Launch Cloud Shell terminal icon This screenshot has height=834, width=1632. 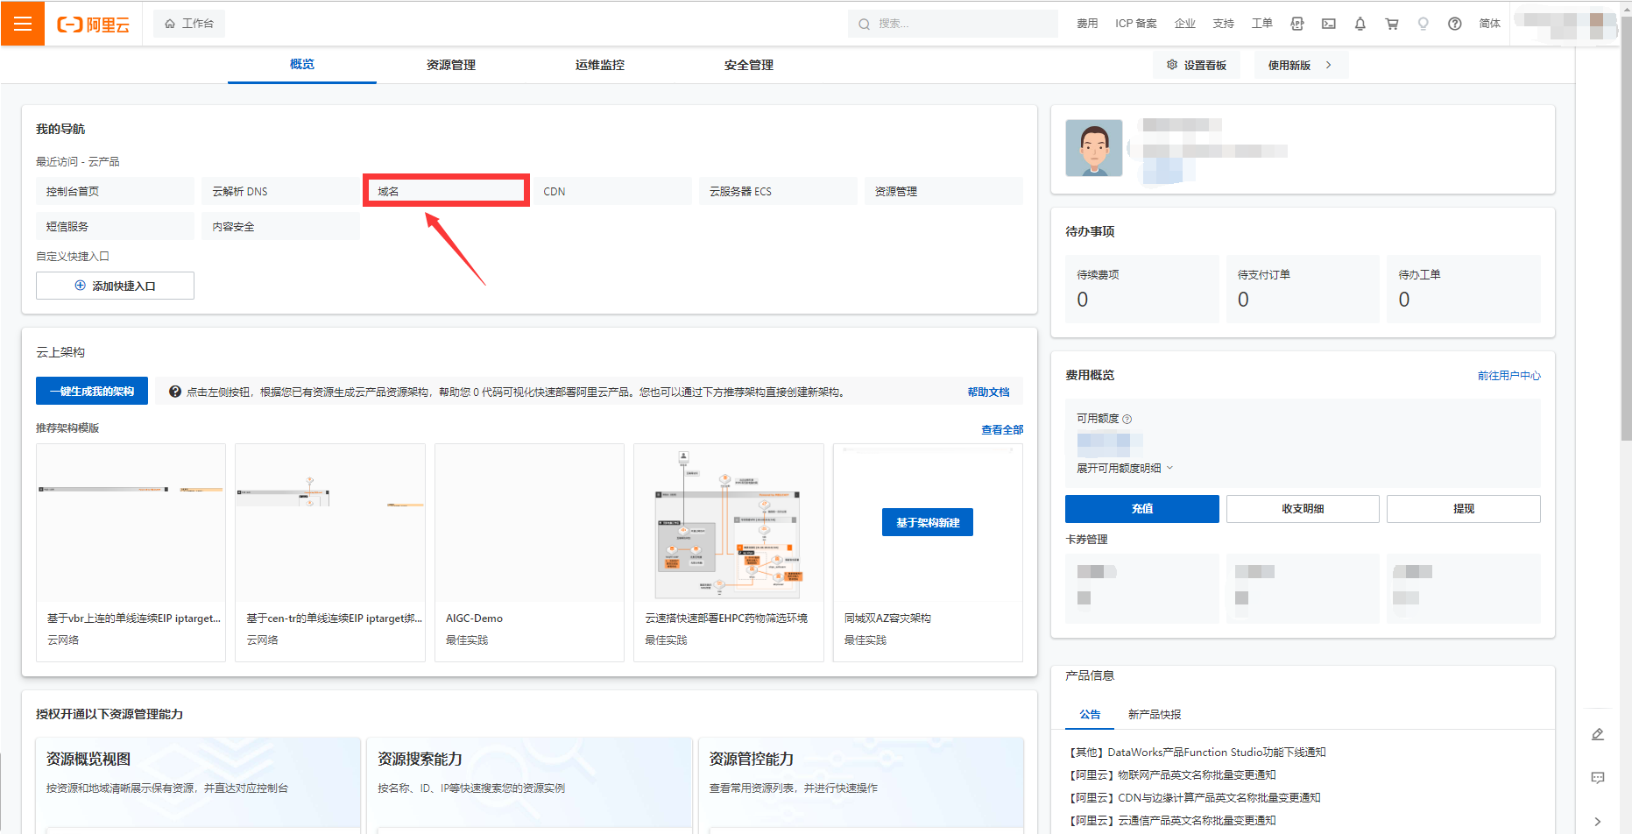tap(1328, 24)
